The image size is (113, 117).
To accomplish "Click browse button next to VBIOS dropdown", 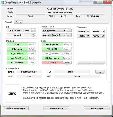I will (69, 31).
